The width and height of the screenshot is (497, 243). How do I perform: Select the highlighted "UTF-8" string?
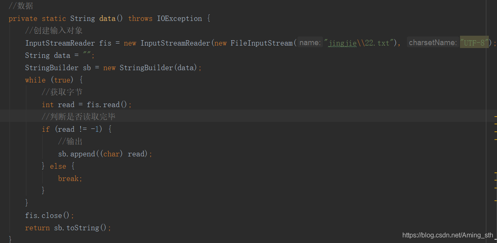[x=474, y=43]
